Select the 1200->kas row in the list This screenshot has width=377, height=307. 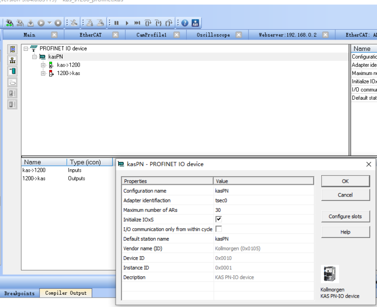34,179
